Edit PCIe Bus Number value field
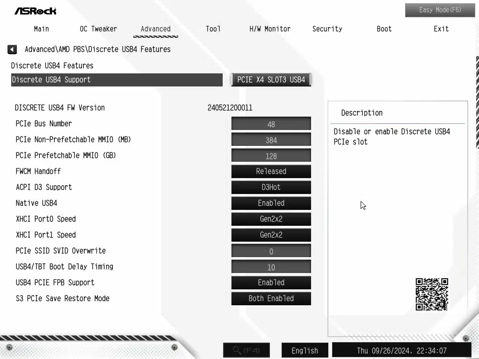This screenshot has width=479, height=359. point(271,124)
